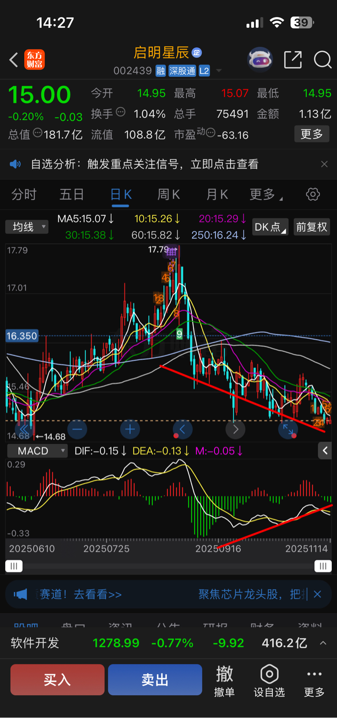The height and width of the screenshot is (718, 337).
Task: Tap DIF:-0.15 value
Action: [100, 451]
